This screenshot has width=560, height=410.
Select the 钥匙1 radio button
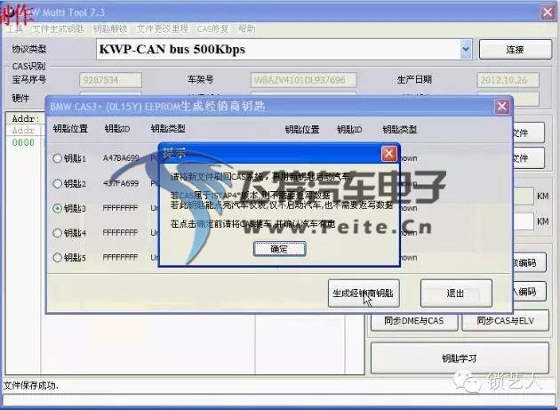[x=57, y=158]
